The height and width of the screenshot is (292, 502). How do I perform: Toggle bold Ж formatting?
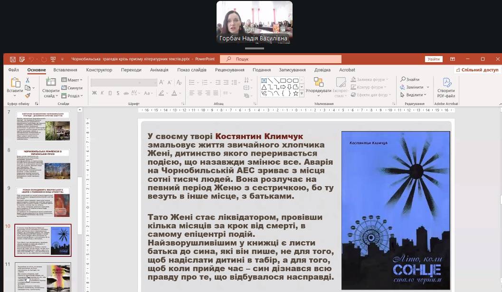tap(94, 93)
